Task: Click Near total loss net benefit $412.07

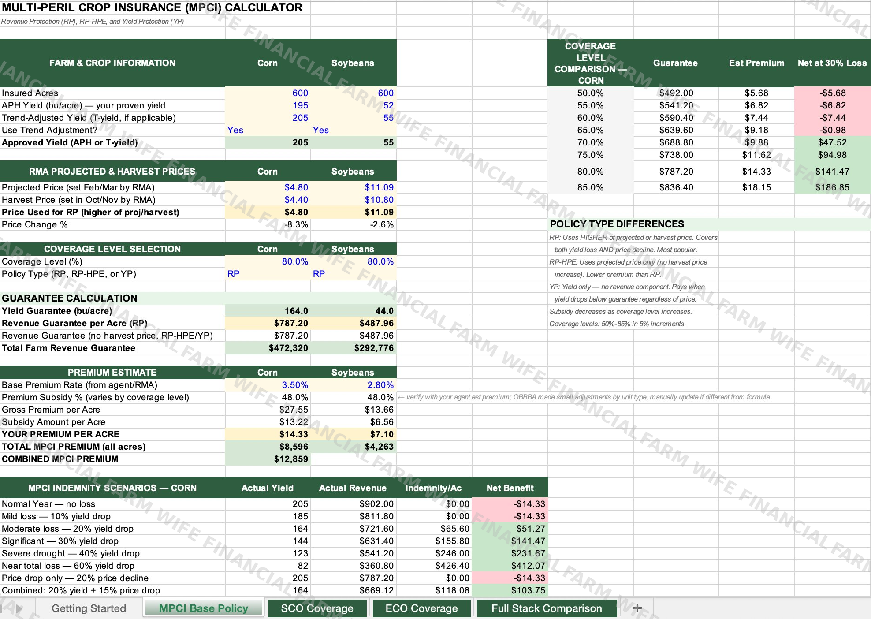Action: pos(510,566)
